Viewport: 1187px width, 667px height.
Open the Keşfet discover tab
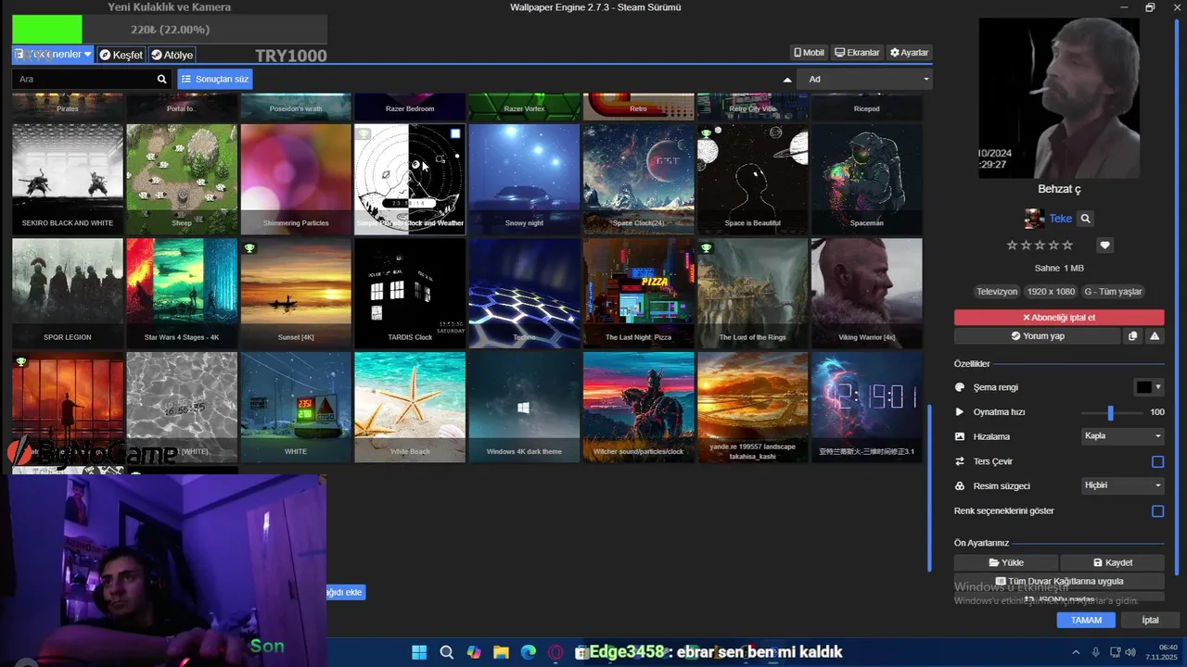click(x=121, y=55)
